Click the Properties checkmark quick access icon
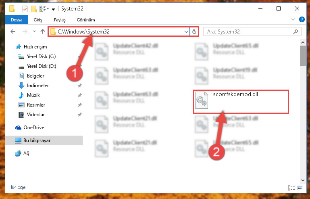This screenshot has width=310, height=199. pyautogui.click(x=25, y=9)
